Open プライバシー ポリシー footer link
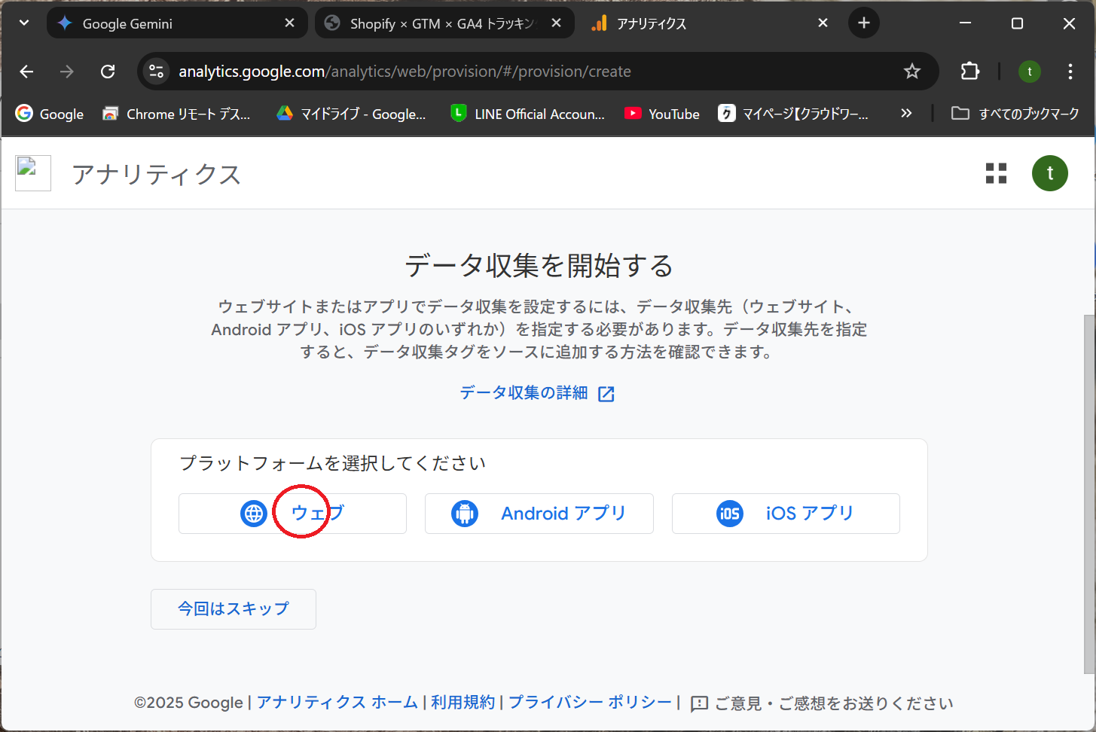Image resolution: width=1096 pixels, height=732 pixels. coord(590,702)
